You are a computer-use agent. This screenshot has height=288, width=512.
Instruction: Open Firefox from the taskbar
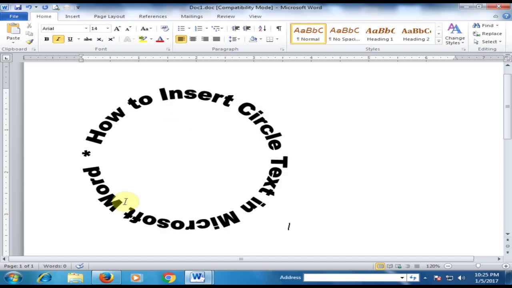(106, 278)
